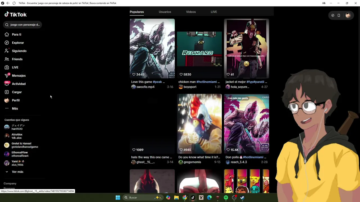Open Perfil avatar in sidebar

coord(7,100)
